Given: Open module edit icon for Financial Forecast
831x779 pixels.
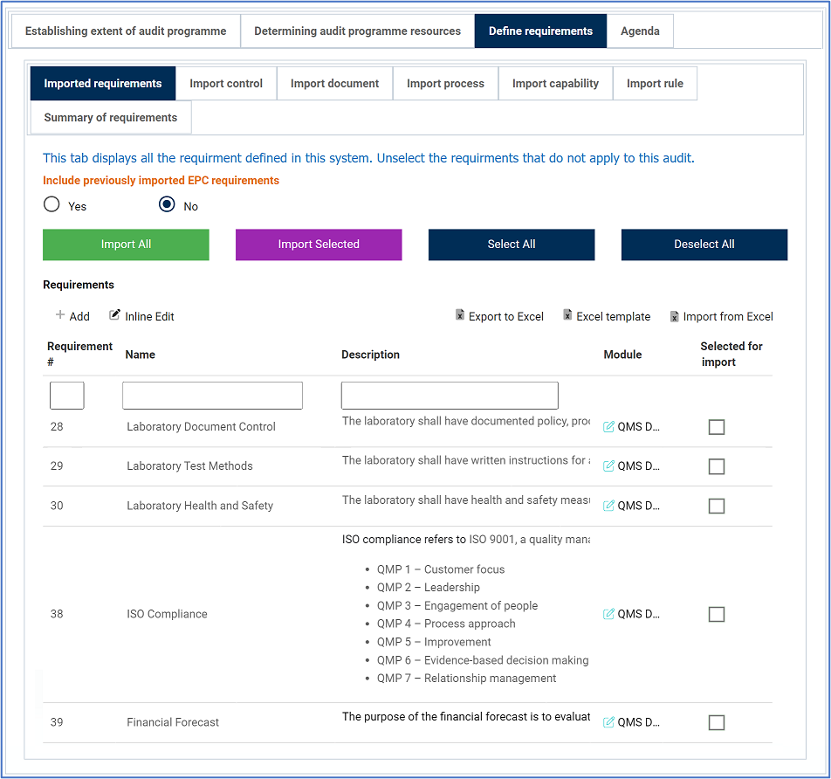Looking at the screenshot, I should pos(609,722).
